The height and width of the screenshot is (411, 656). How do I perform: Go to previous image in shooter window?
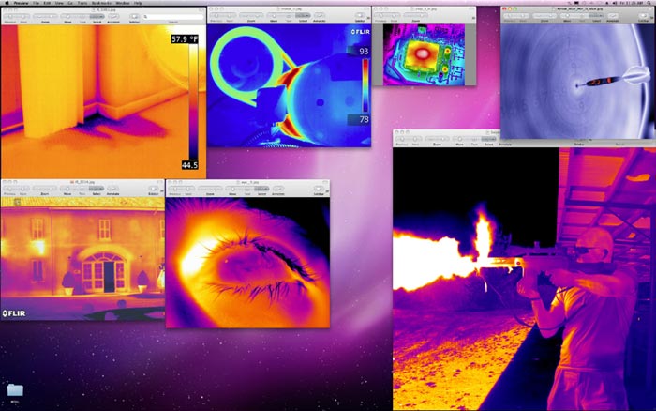pos(402,139)
